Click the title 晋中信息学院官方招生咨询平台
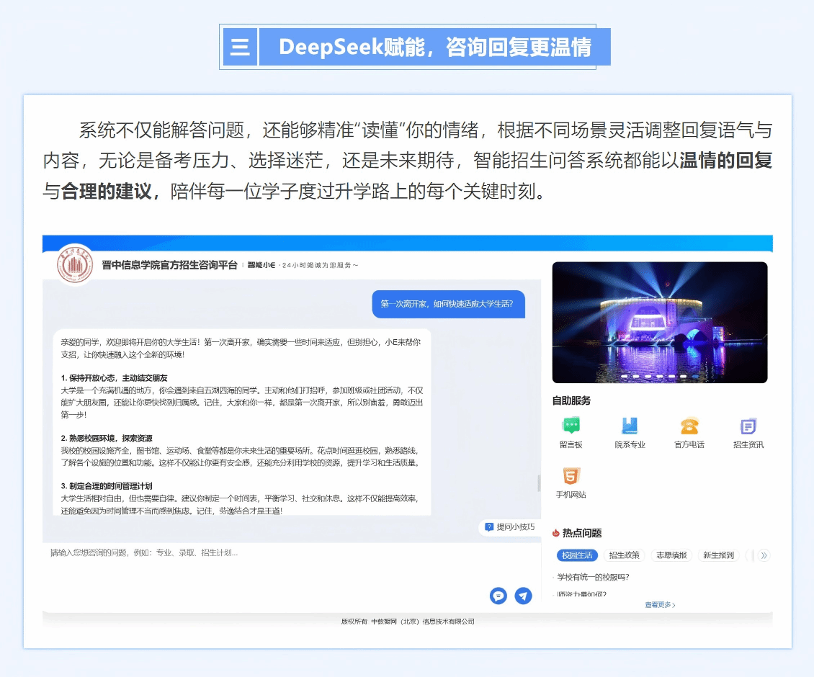Viewport: 814px width, 677px height. click(169, 265)
